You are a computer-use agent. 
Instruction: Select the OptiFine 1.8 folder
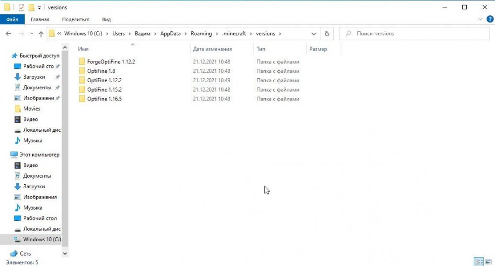[x=101, y=71]
